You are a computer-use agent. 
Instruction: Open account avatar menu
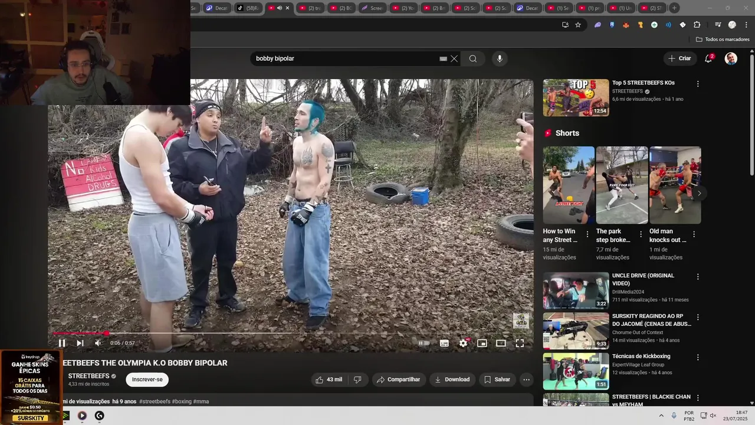point(731,58)
